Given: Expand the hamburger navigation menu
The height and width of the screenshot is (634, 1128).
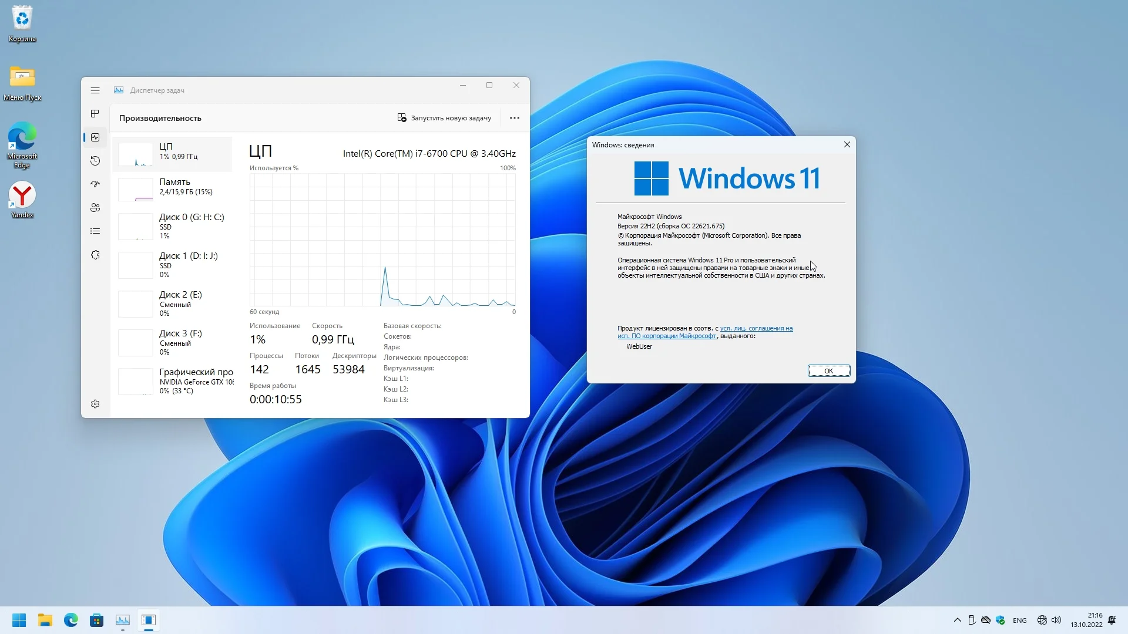Looking at the screenshot, I should coord(95,90).
